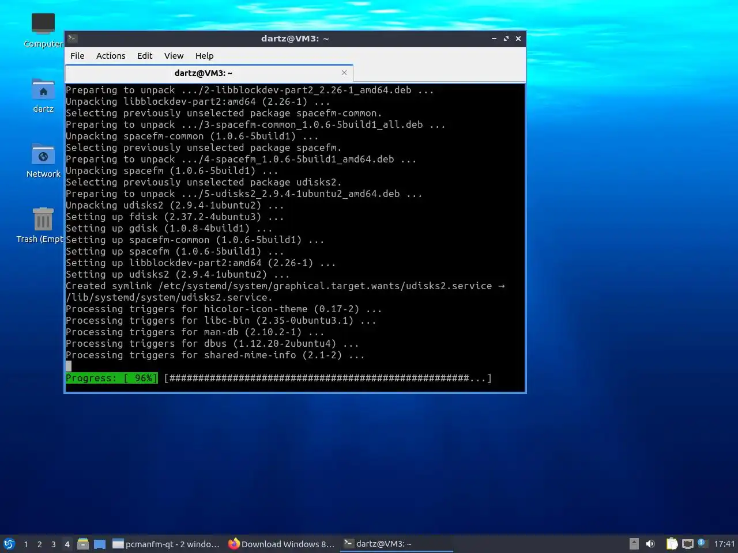Click 'Unpacking libblockdev-part2:amd64' line

coord(198,102)
